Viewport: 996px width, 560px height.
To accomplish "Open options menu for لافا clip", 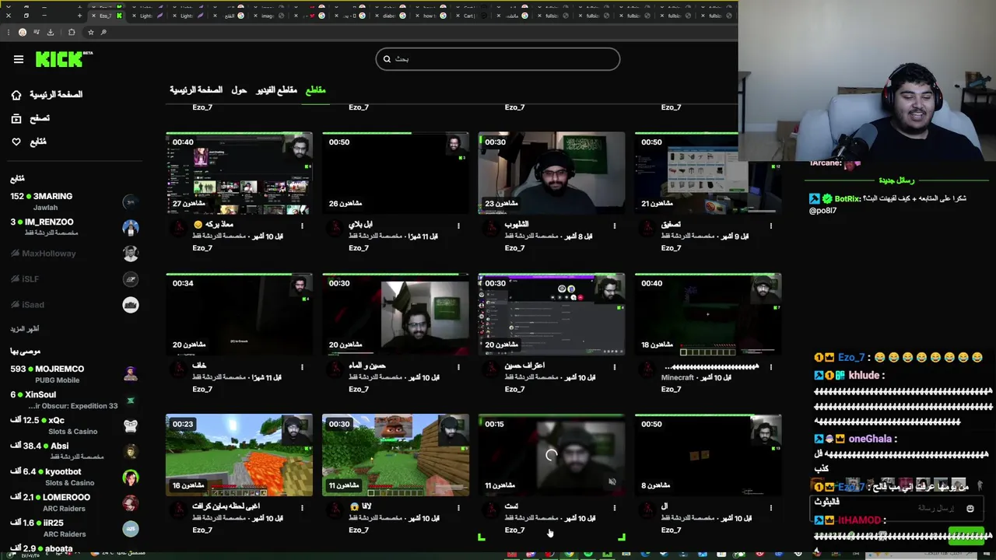I will pyautogui.click(x=458, y=508).
